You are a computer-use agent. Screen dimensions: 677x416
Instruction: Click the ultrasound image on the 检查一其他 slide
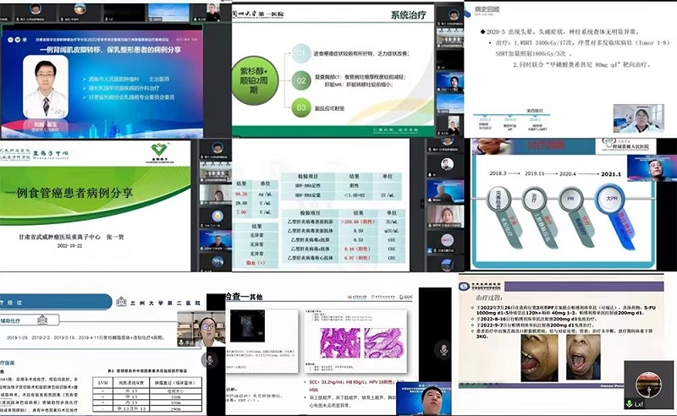[247, 326]
